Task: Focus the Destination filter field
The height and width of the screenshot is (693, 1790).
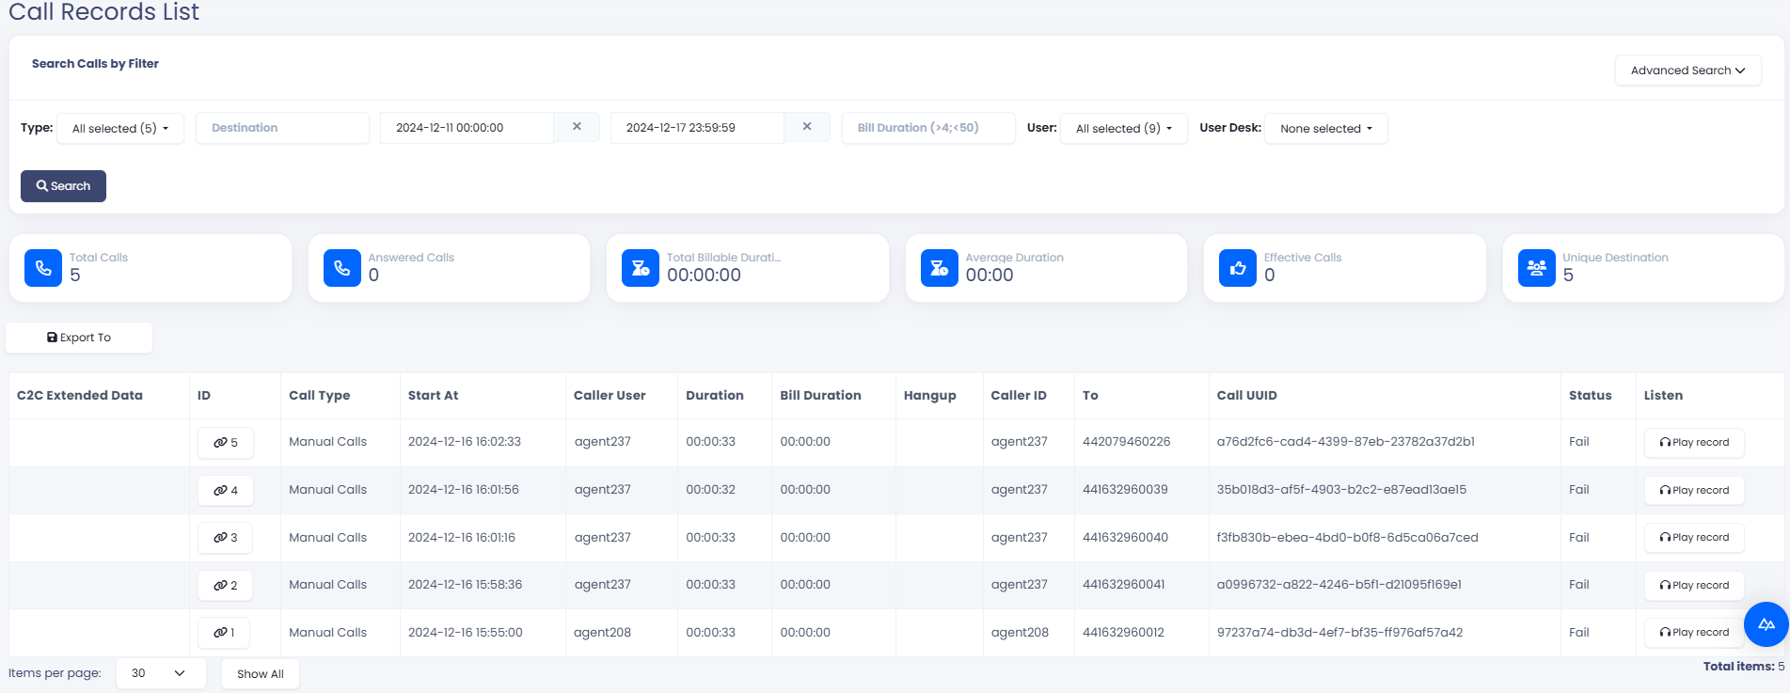Action: coord(282,128)
